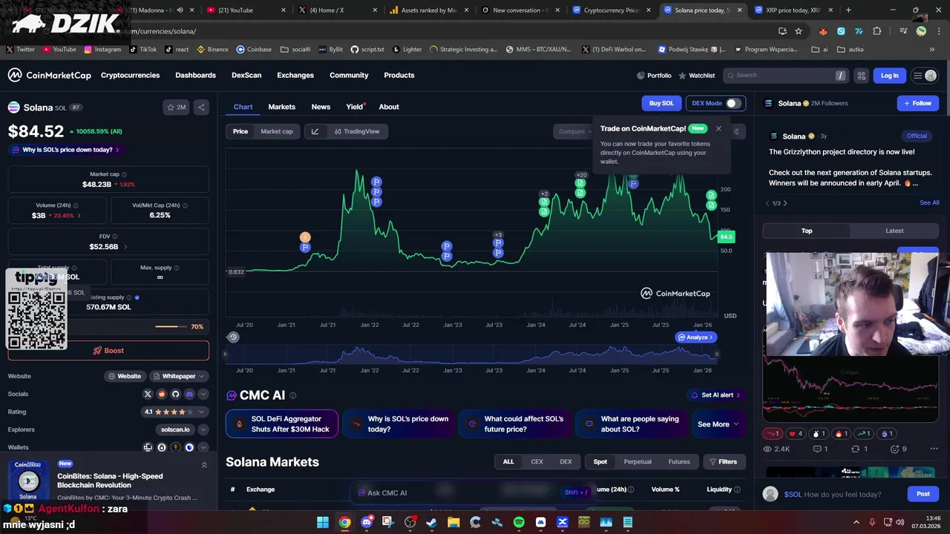Image resolution: width=950 pixels, height=534 pixels.
Task: Switch chart to line chart icon
Action: (x=315, y=131)
